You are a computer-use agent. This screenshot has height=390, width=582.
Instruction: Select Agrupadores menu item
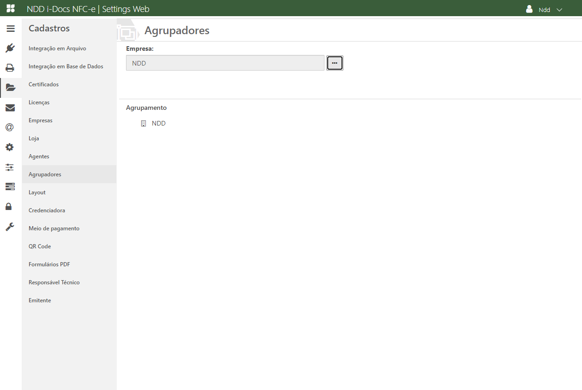point(69,174)
